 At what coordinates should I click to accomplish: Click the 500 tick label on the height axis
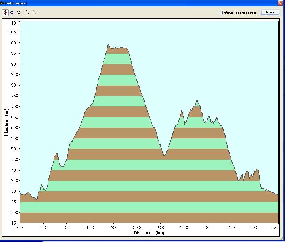(x=14, y=149)
